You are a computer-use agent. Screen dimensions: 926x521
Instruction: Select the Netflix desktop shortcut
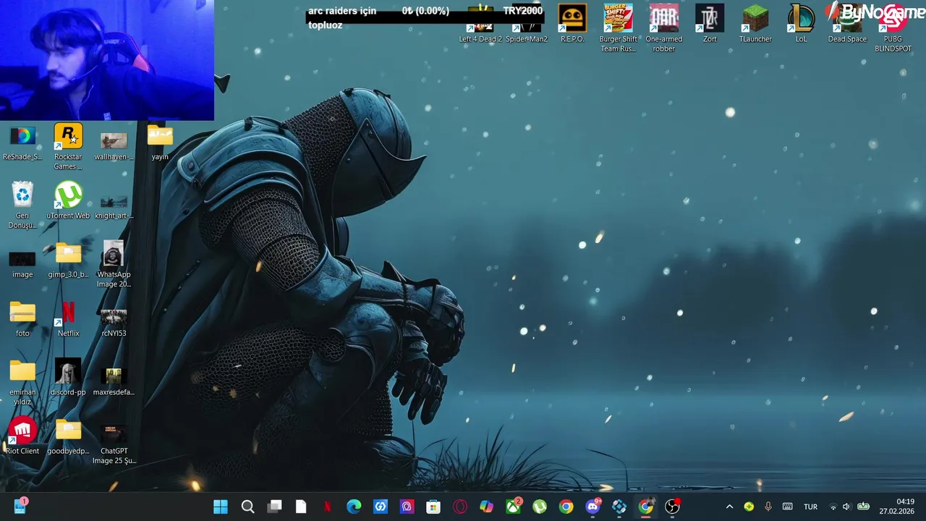coord(68,318)
